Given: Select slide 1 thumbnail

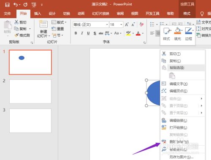Looking at the screenshot, I should 30,62.
